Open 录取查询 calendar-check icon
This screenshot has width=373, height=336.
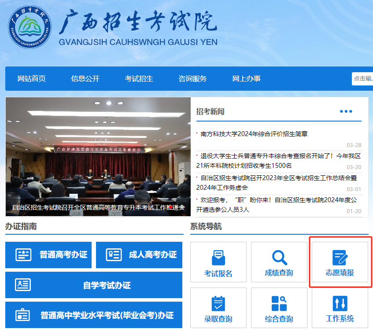(218, 303)
